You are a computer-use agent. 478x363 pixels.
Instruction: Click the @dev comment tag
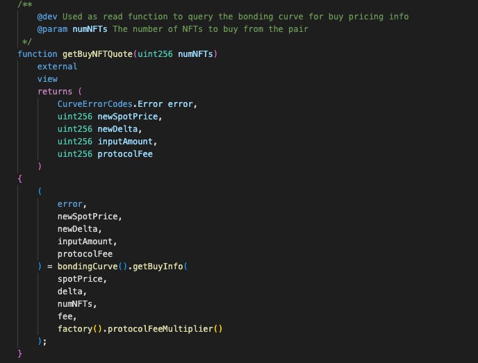47,17
